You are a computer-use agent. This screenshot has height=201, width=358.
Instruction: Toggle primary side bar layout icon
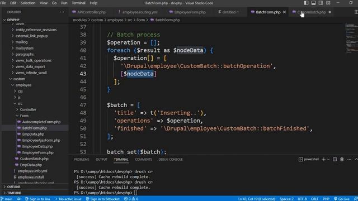click(x=306, y=3)
